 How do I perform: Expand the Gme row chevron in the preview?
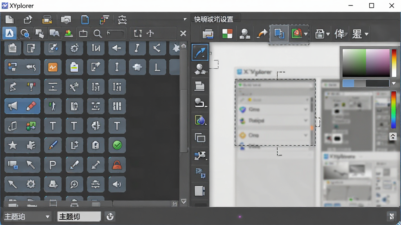pos(305,109)
